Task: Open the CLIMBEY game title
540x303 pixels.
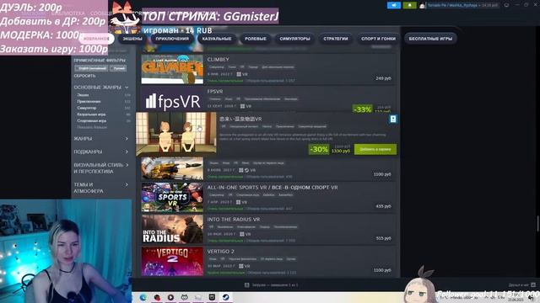Action: pyautogui.click(x=218, y=60)
